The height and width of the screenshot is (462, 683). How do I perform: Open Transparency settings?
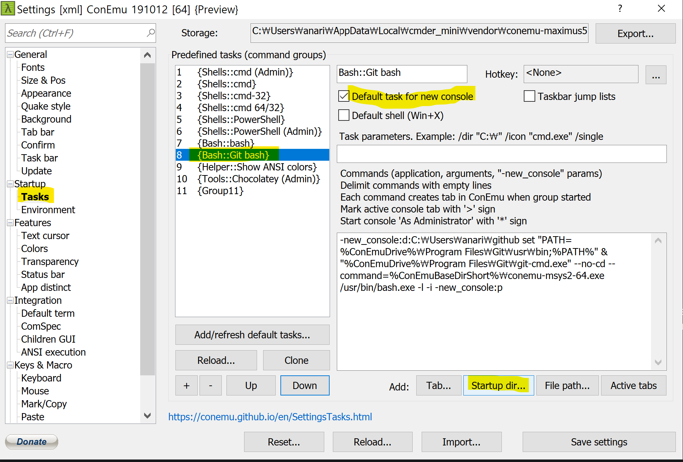pos(50,262)
